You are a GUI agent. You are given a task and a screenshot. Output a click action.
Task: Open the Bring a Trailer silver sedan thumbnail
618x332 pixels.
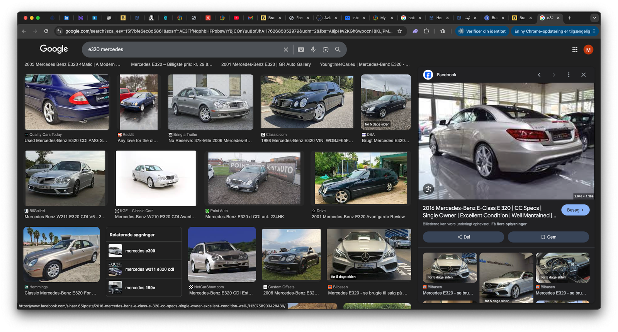click(211, 102)
